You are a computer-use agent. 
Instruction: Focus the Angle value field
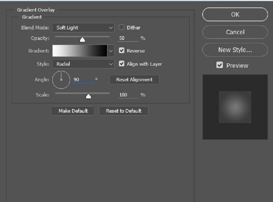coord(83,80)
